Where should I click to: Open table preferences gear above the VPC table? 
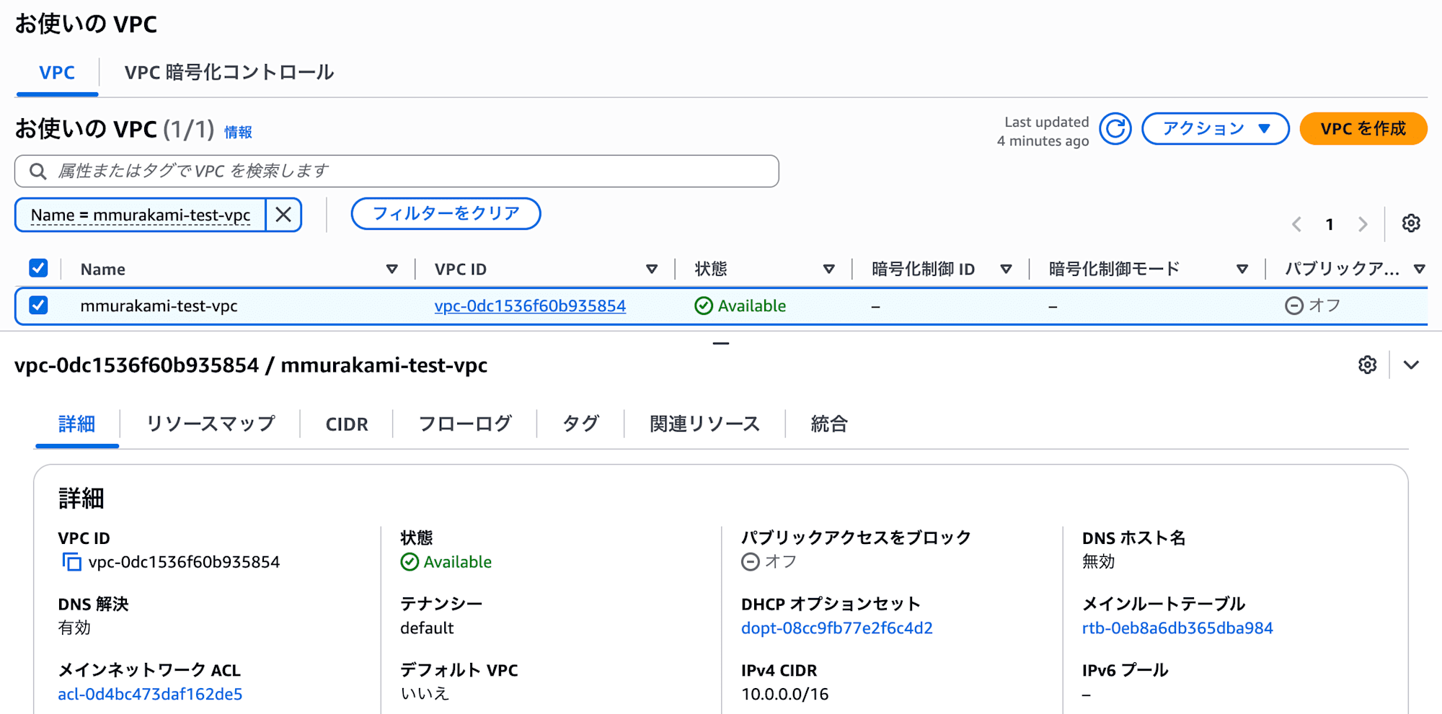pos(1411,223)
